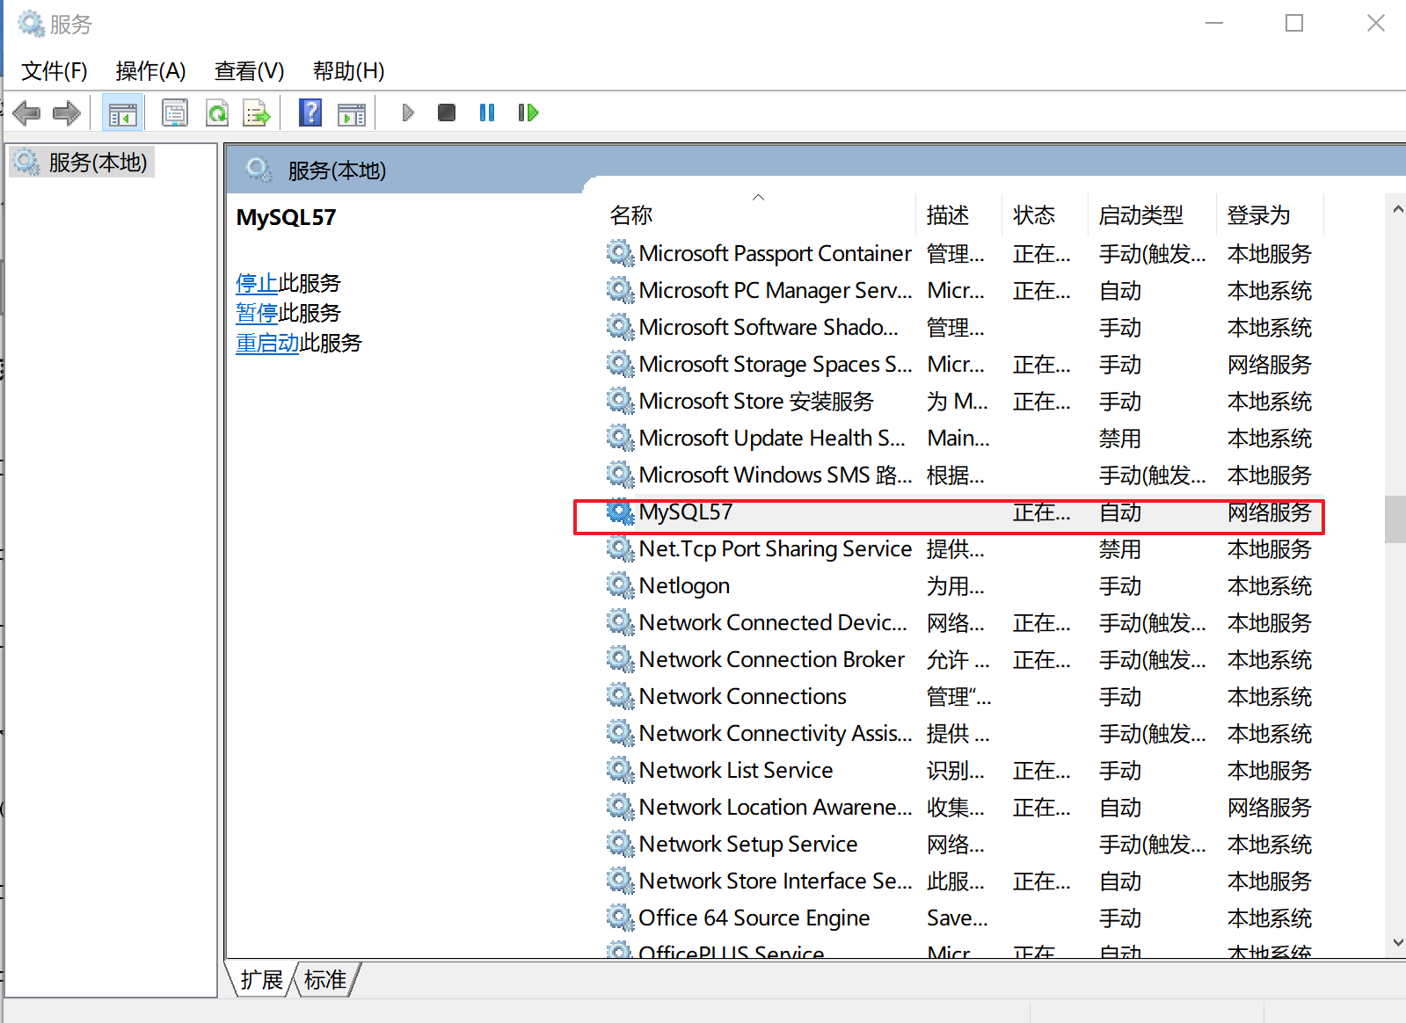This screenshot has height=1023, width=1406.
Task: Select 服务(本地) in the left tree
Action: [x=83, y=163]
